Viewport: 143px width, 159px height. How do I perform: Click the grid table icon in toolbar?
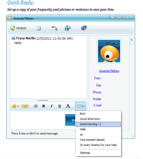click(38, 28)
